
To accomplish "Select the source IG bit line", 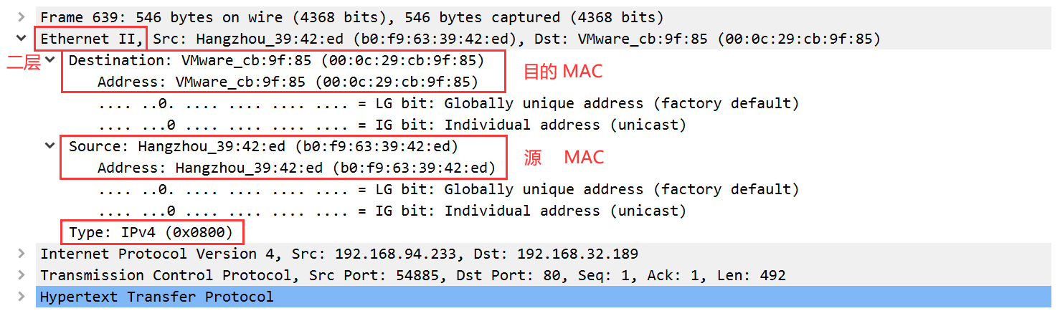I will point(392,211).
